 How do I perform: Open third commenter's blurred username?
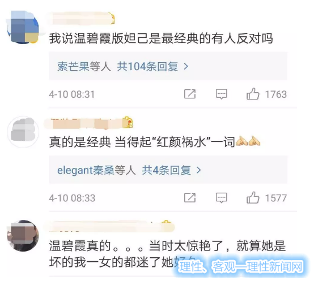tap(109, 227)
